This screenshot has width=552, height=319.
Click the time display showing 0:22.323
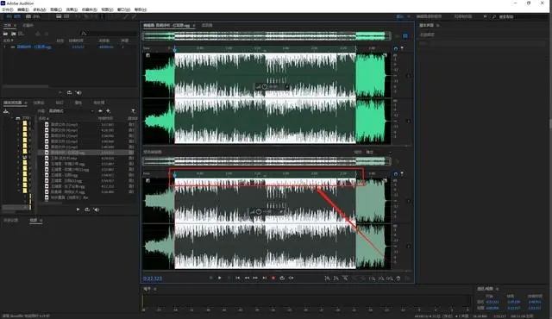pyautogui.click(x=153, y=278)
